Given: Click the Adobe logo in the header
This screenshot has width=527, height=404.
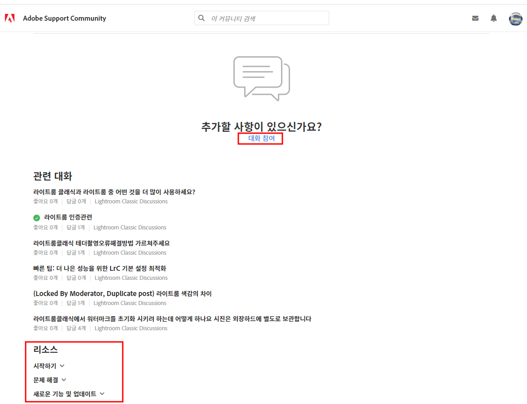Looking at the screenshot, I should (x=9, y=18).
